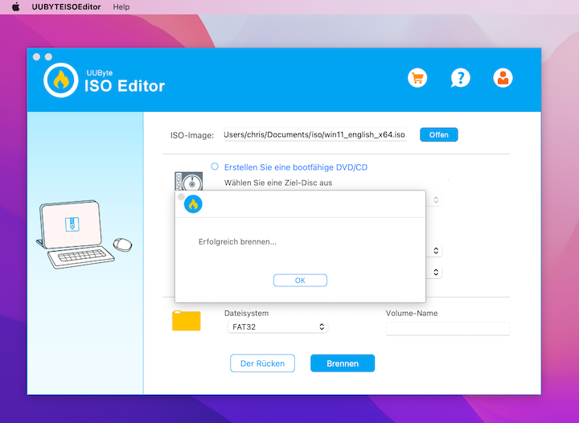This screenshot has width=579, height=423.
Task: Click the Brennen button
Action: pos(343,363)
